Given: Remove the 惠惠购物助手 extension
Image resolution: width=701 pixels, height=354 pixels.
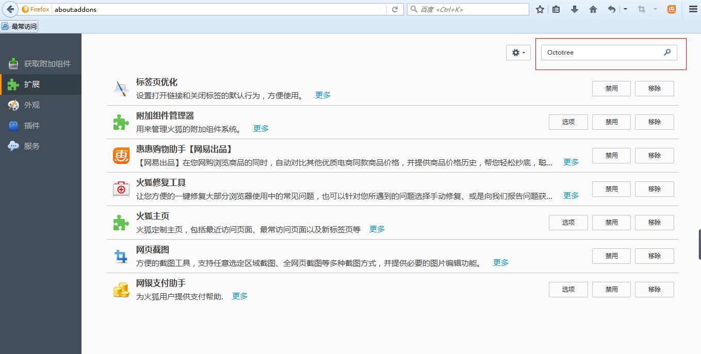Looking at the screenshot, I should (x=655, y=156).
